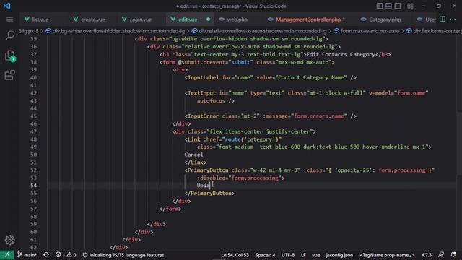This screenshot has height=260, width=462.
Task: Change indentation via Spaces: 4
Action: (x=265, y=255)
